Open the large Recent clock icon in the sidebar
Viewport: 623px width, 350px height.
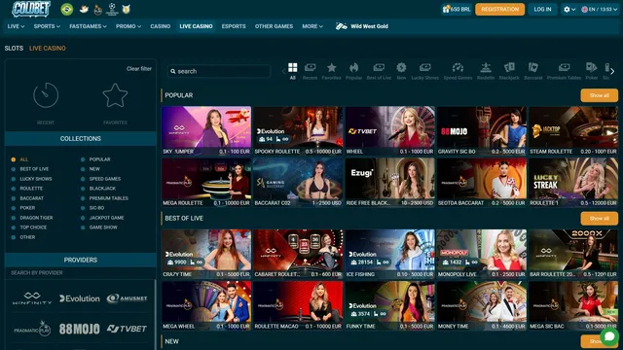[46, 95]
